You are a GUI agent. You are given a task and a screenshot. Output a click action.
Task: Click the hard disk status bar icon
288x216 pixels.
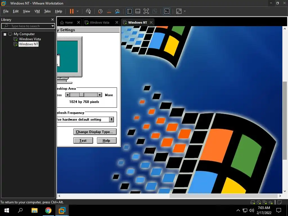253,202
